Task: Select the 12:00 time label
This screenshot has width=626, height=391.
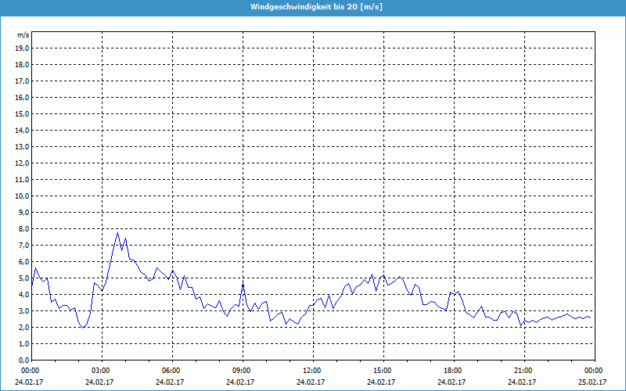Action: tap(311, 370)
